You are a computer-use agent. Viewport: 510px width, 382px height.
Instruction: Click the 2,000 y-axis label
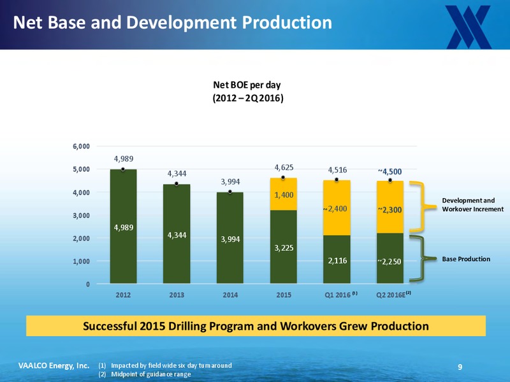pos(81,238)
